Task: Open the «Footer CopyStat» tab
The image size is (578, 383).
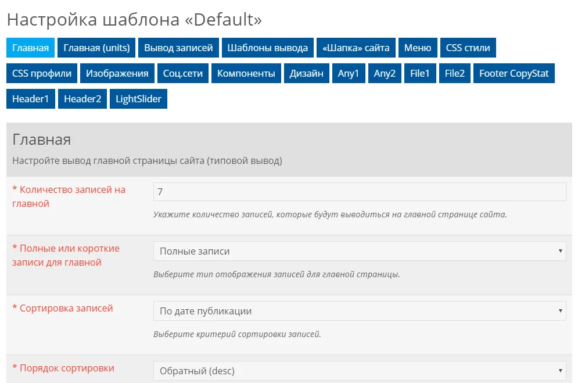Action: coord(514,73)
